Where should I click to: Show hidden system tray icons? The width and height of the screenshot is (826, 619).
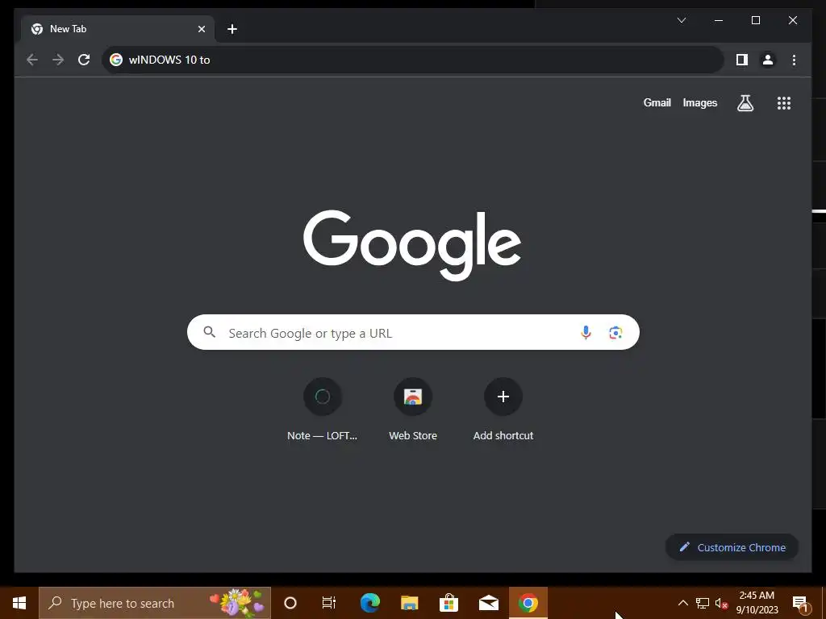(682, 603)
